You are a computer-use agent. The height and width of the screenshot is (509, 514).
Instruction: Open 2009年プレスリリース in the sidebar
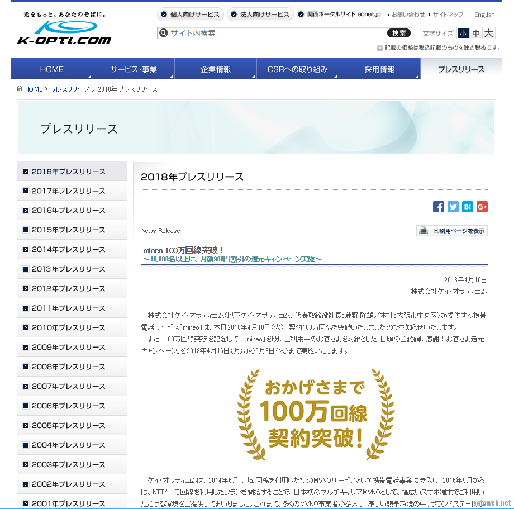(72, 347)
